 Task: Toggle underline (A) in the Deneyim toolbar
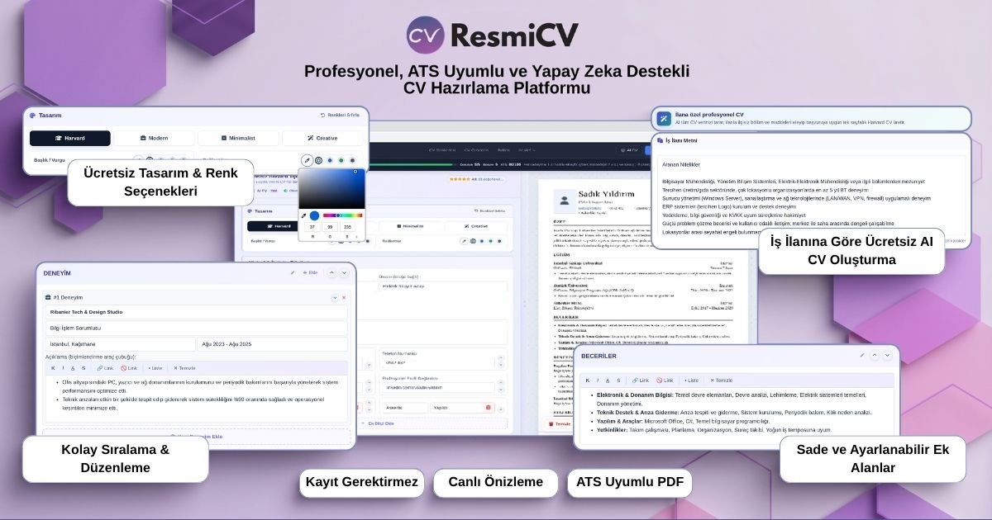point(73,368)
